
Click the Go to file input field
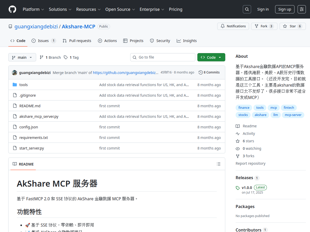(x=163, y=57)
